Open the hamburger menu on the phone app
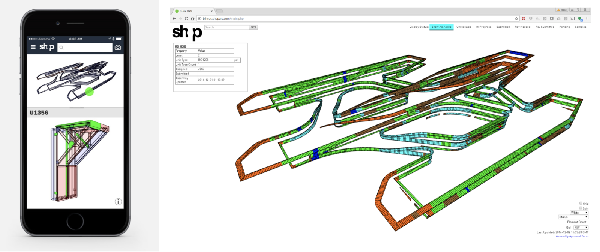The width and height of the screenshot is (600, 252). click(33, 47)
